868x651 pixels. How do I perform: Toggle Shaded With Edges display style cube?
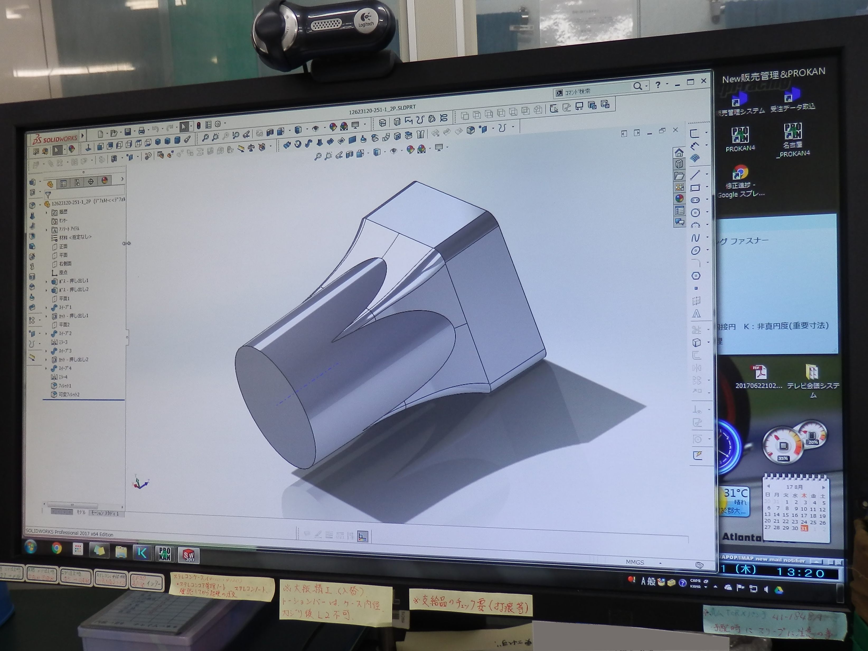298,129
